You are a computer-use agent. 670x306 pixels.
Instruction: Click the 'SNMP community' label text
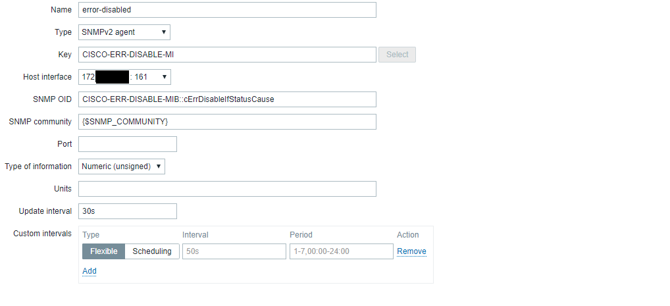pos(40,122)
